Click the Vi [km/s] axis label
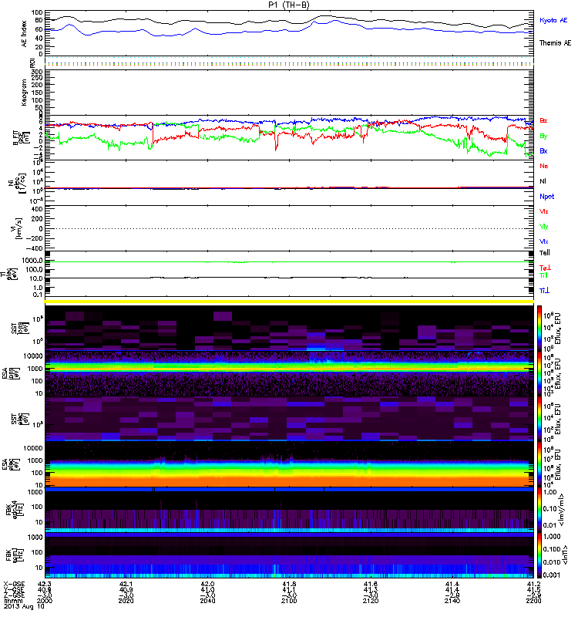The width and height of the screenshot is (578, 617). 18,228
